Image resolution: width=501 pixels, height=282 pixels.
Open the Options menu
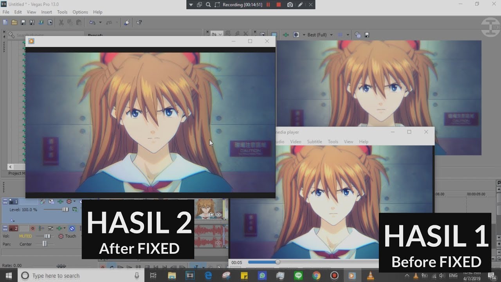pos(80,12)
